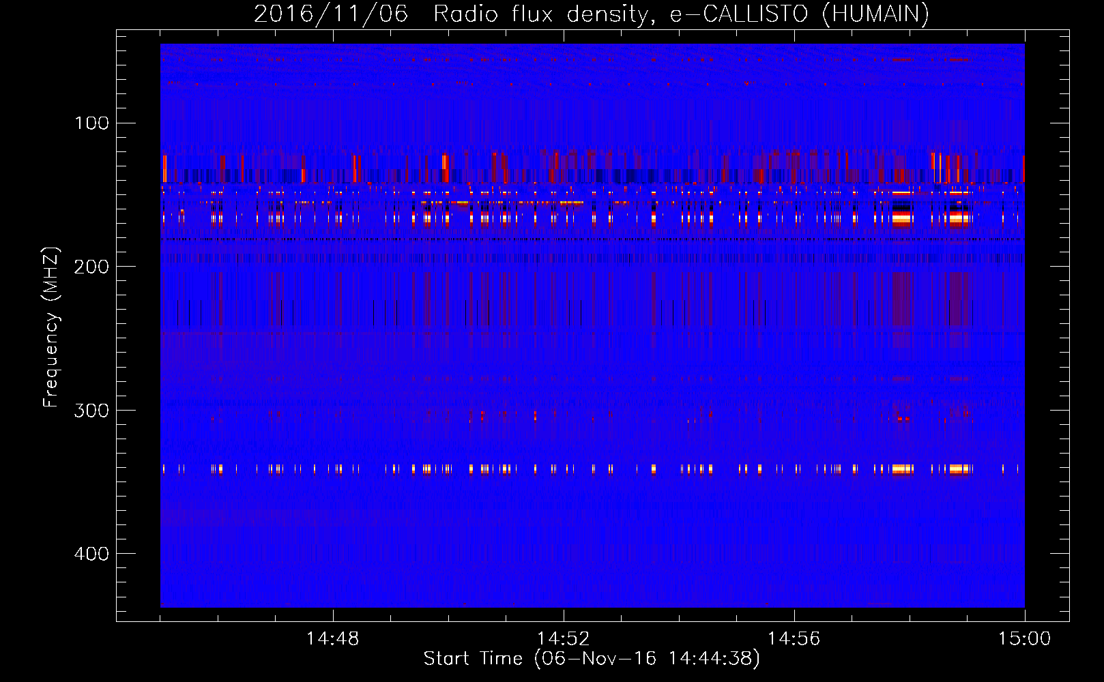Viewport: 1104px width, 682px height.
Task: Click the 300 frequency tick label
Action: click(x=92, y=411)
